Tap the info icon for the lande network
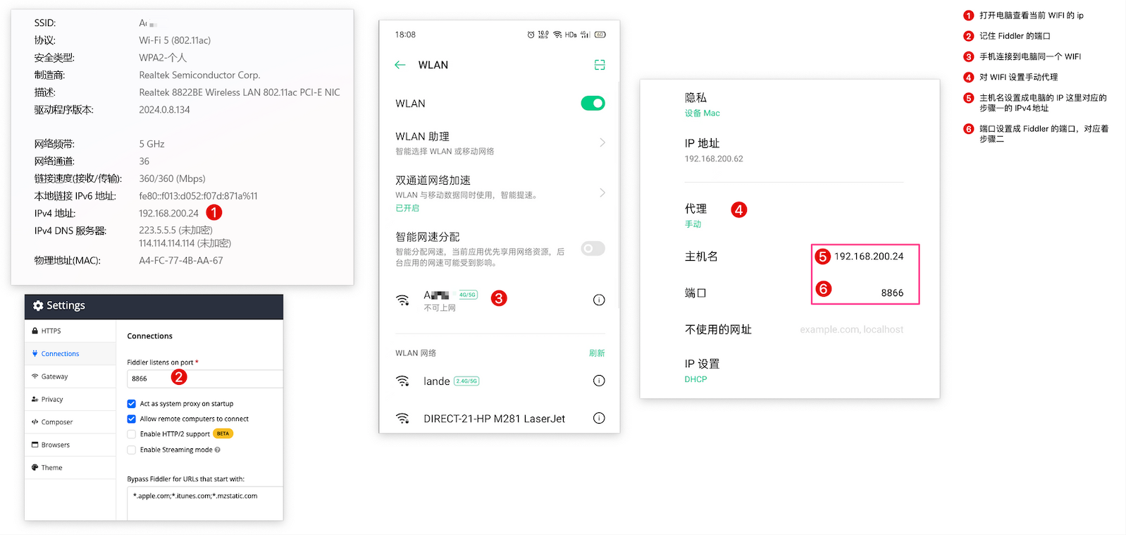The height and width of the screenshot is (535, 1126). pyautogui.click(x=599, y=381)
